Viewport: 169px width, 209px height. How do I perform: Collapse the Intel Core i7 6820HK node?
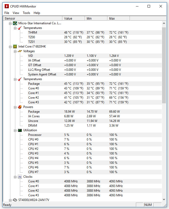(10, 47)
